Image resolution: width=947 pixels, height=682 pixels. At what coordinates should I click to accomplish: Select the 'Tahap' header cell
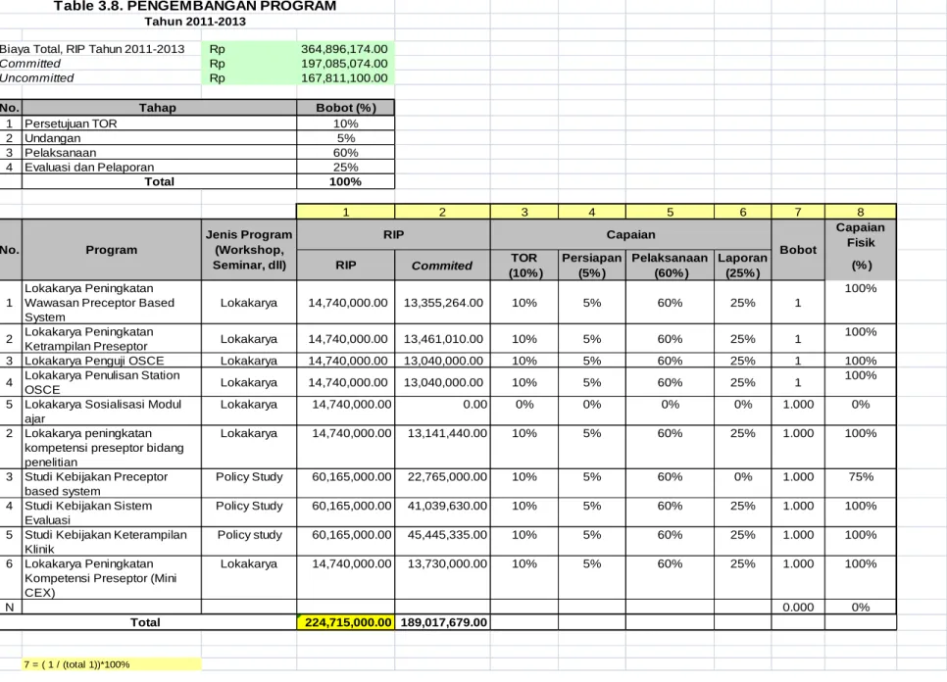[160, 108]
